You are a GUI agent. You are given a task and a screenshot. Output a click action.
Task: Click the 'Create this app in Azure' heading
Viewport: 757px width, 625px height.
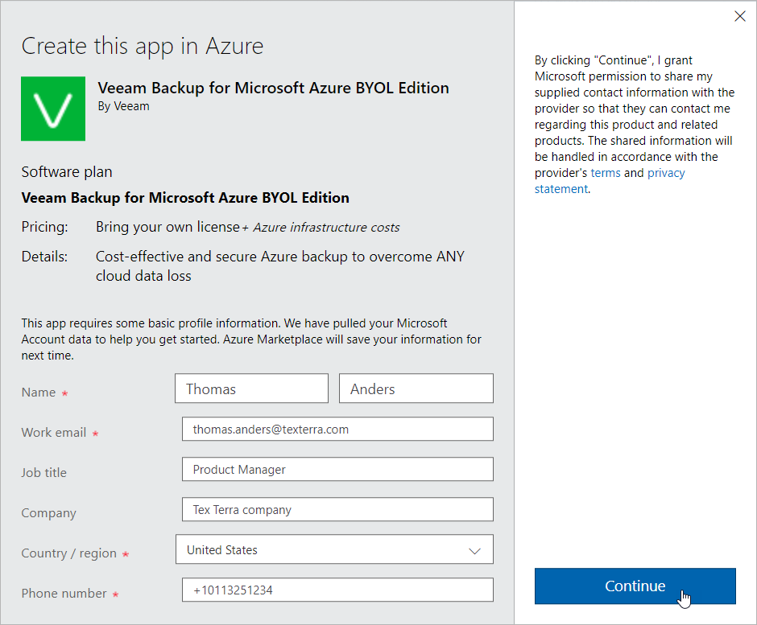pos(143,46)
